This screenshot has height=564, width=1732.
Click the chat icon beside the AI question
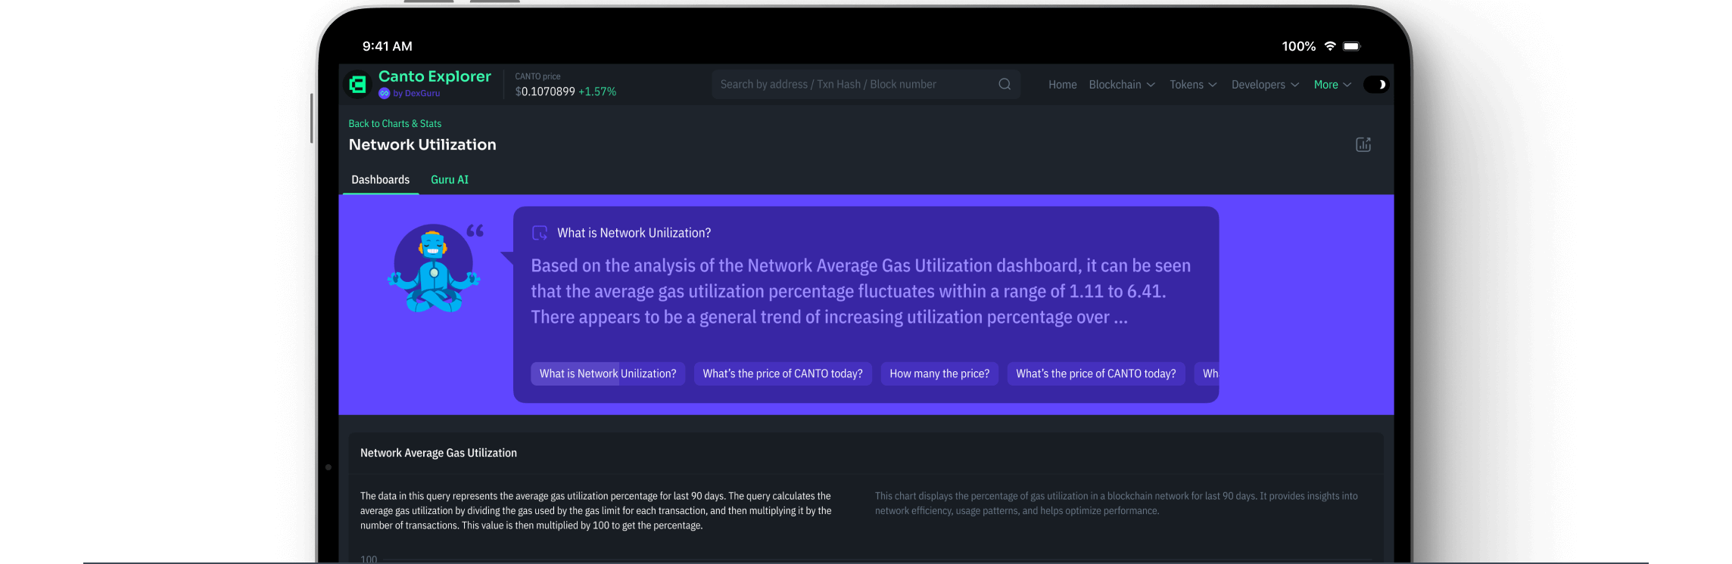540,233
